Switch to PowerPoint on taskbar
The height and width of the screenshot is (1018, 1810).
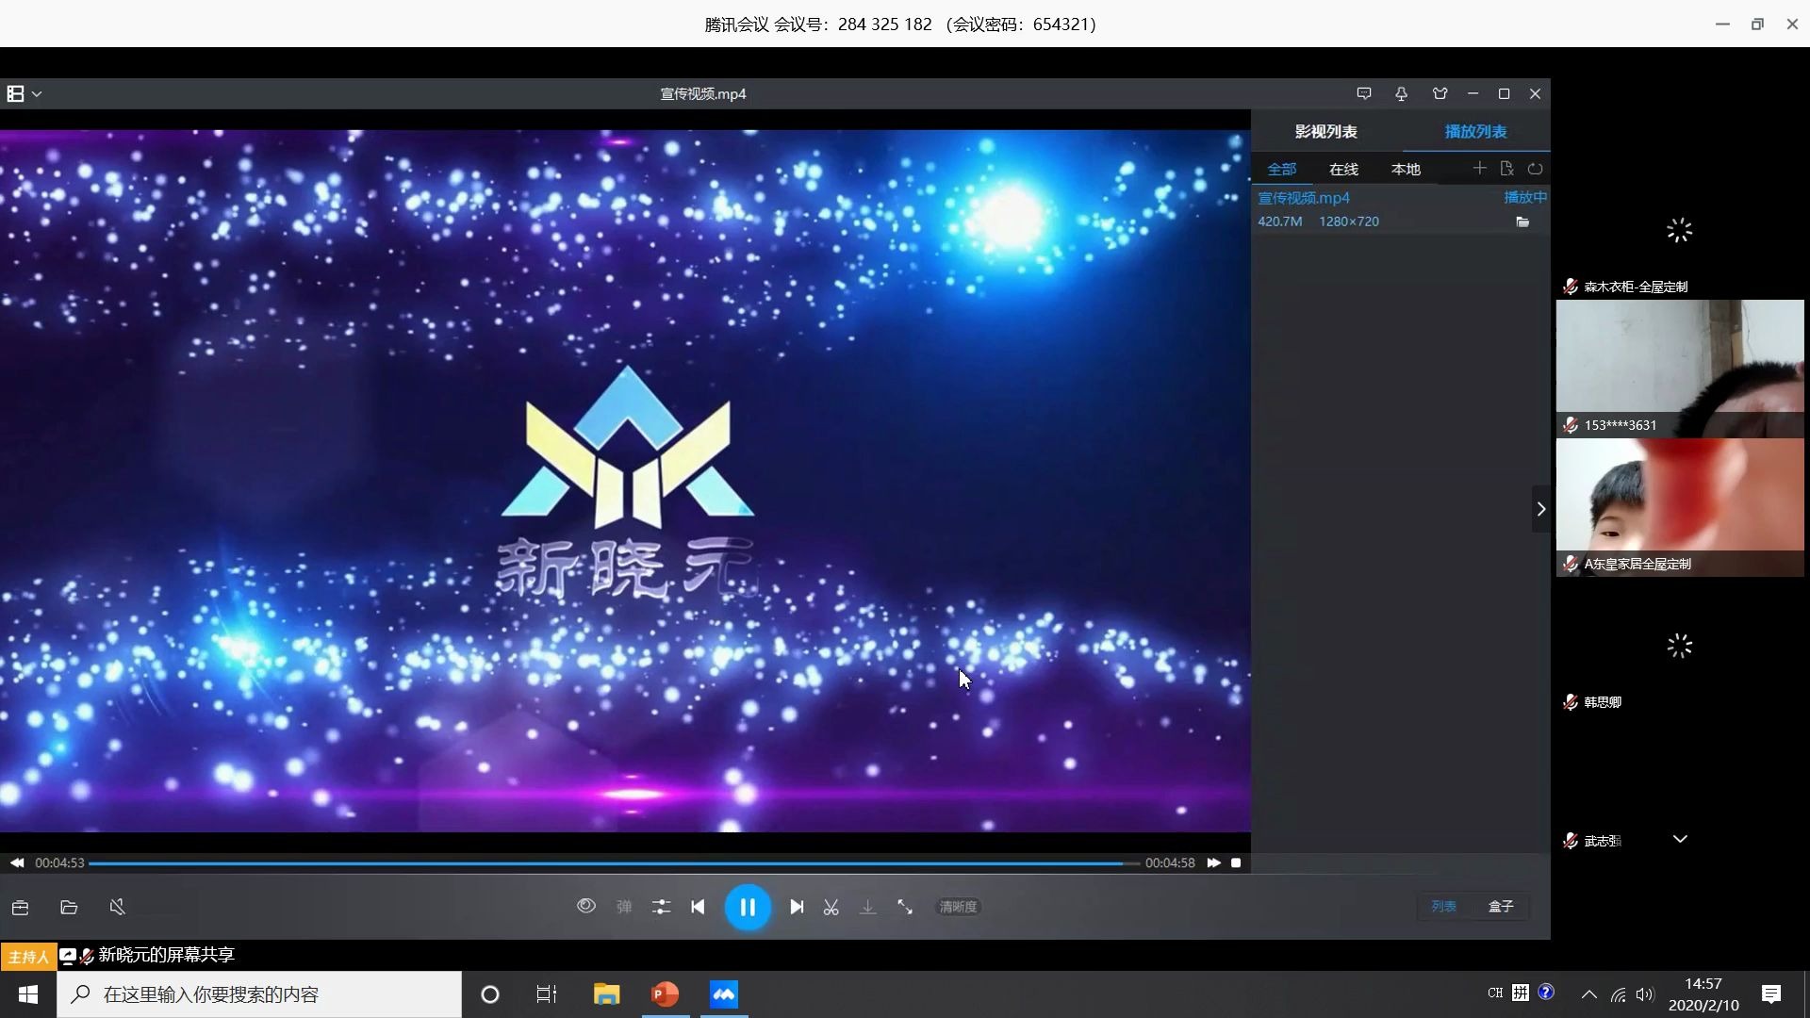pos(666,994)
